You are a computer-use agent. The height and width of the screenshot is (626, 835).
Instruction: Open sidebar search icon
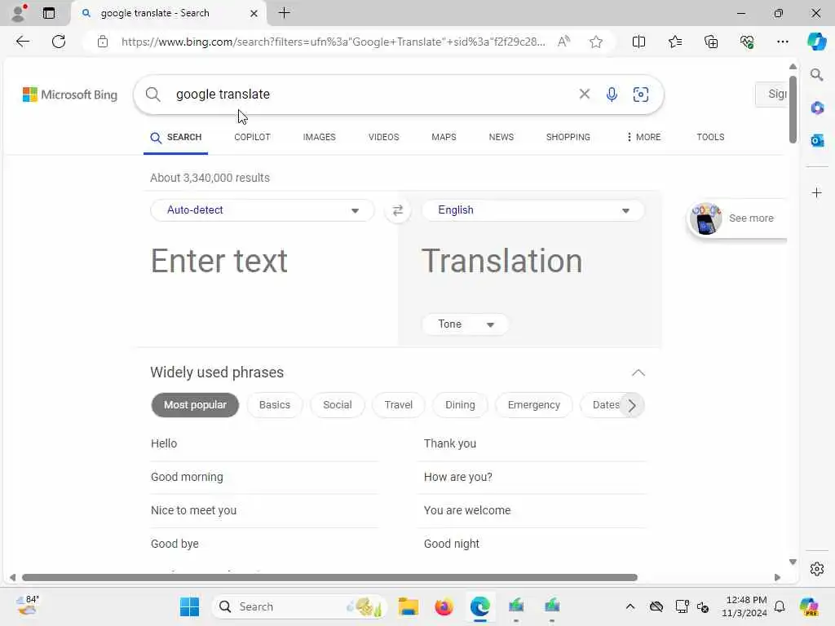816,75
